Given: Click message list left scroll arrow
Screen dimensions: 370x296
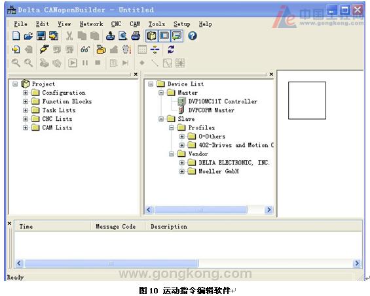Looking at the screenshot, I should pyautogui.click(x=19, y=263).
